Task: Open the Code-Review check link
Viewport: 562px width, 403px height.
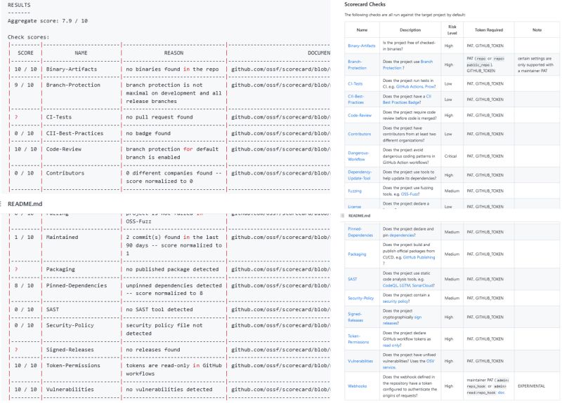Action: (360, 115)
